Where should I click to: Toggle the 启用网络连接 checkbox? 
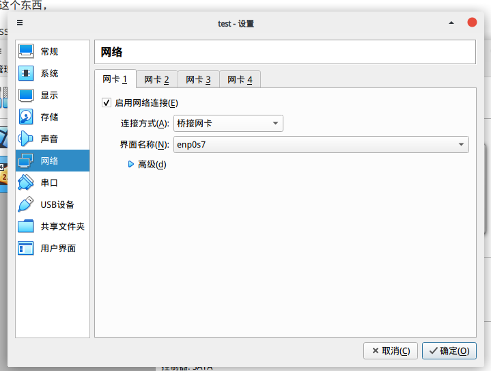[106, 103]
